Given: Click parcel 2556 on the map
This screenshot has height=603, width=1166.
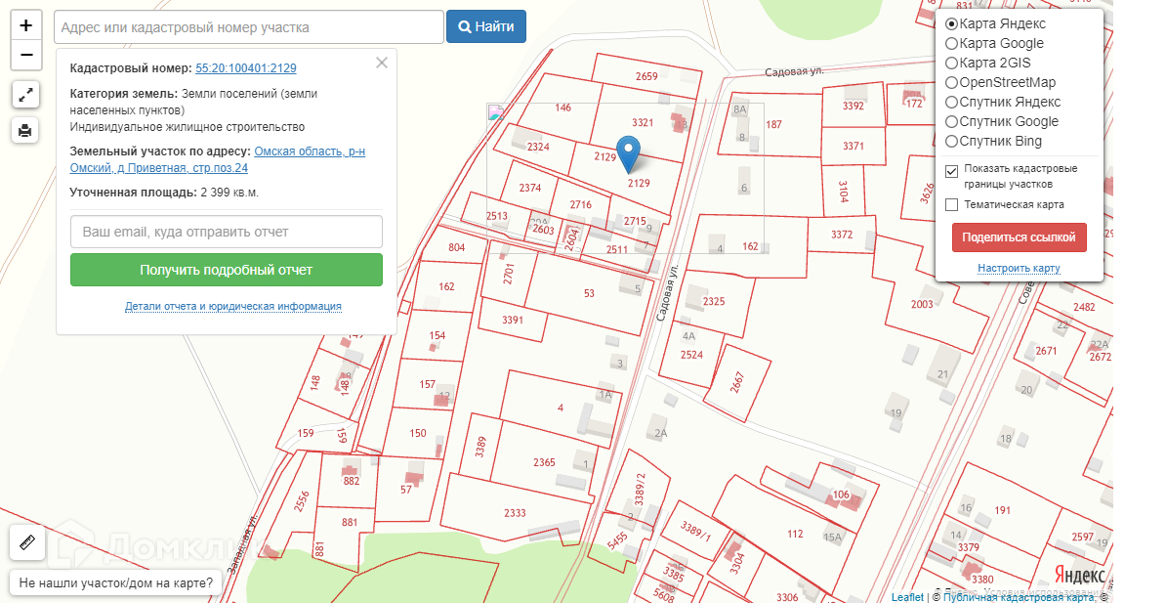Looking at the screenshot, I should click(x=302, y=501).
